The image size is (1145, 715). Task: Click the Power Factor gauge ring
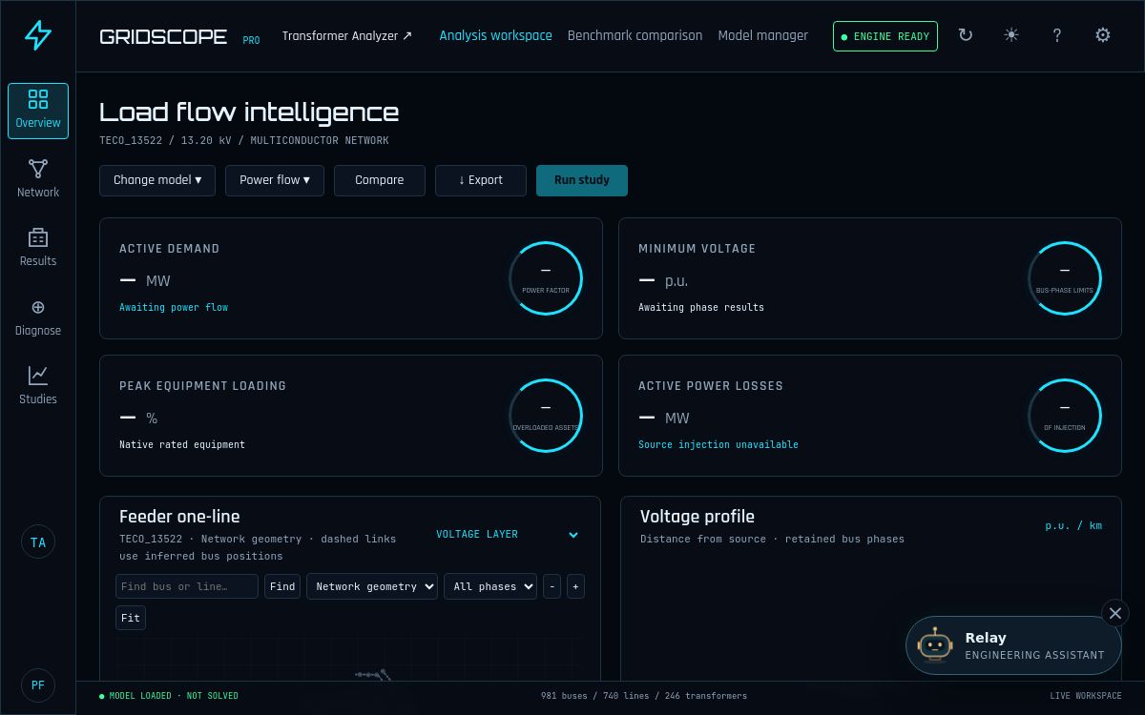[x=546, y=278]
